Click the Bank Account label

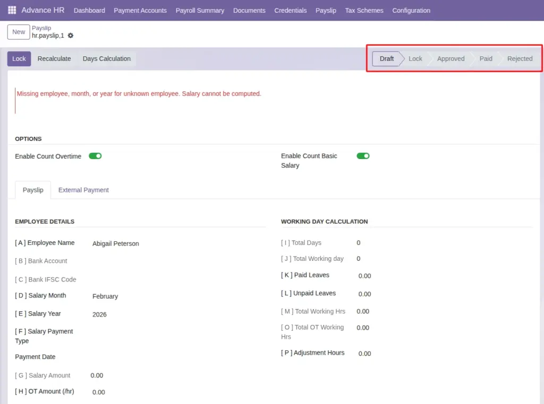coord(41,261)
